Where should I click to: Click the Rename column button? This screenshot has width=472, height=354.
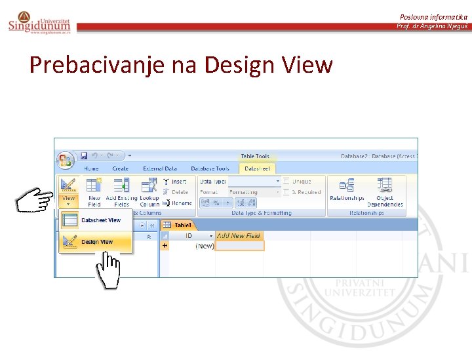[177, 203]
